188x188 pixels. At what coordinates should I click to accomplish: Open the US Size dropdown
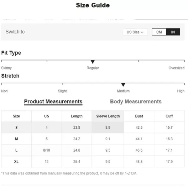point(135,32)
